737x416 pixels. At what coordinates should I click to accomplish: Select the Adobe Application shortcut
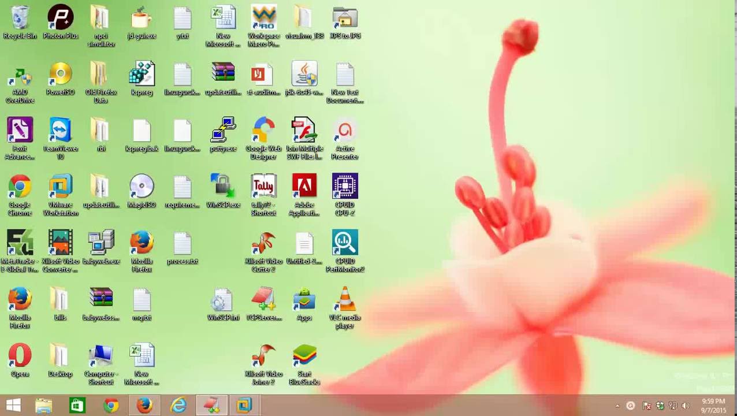point(304,187)
